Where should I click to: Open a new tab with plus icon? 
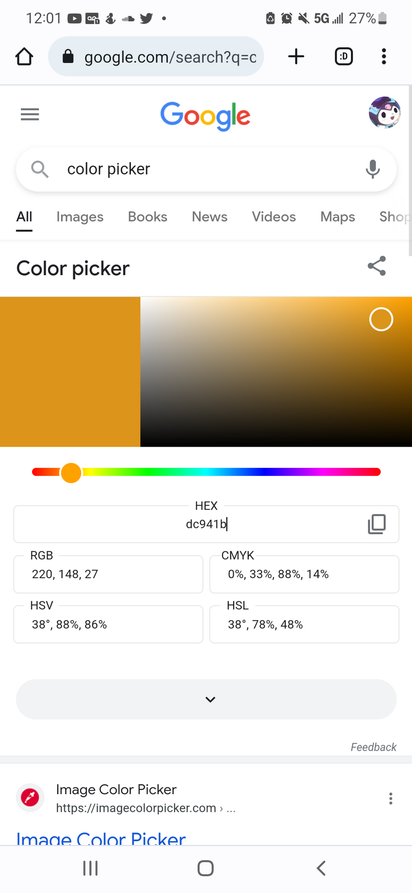point(296,57)
